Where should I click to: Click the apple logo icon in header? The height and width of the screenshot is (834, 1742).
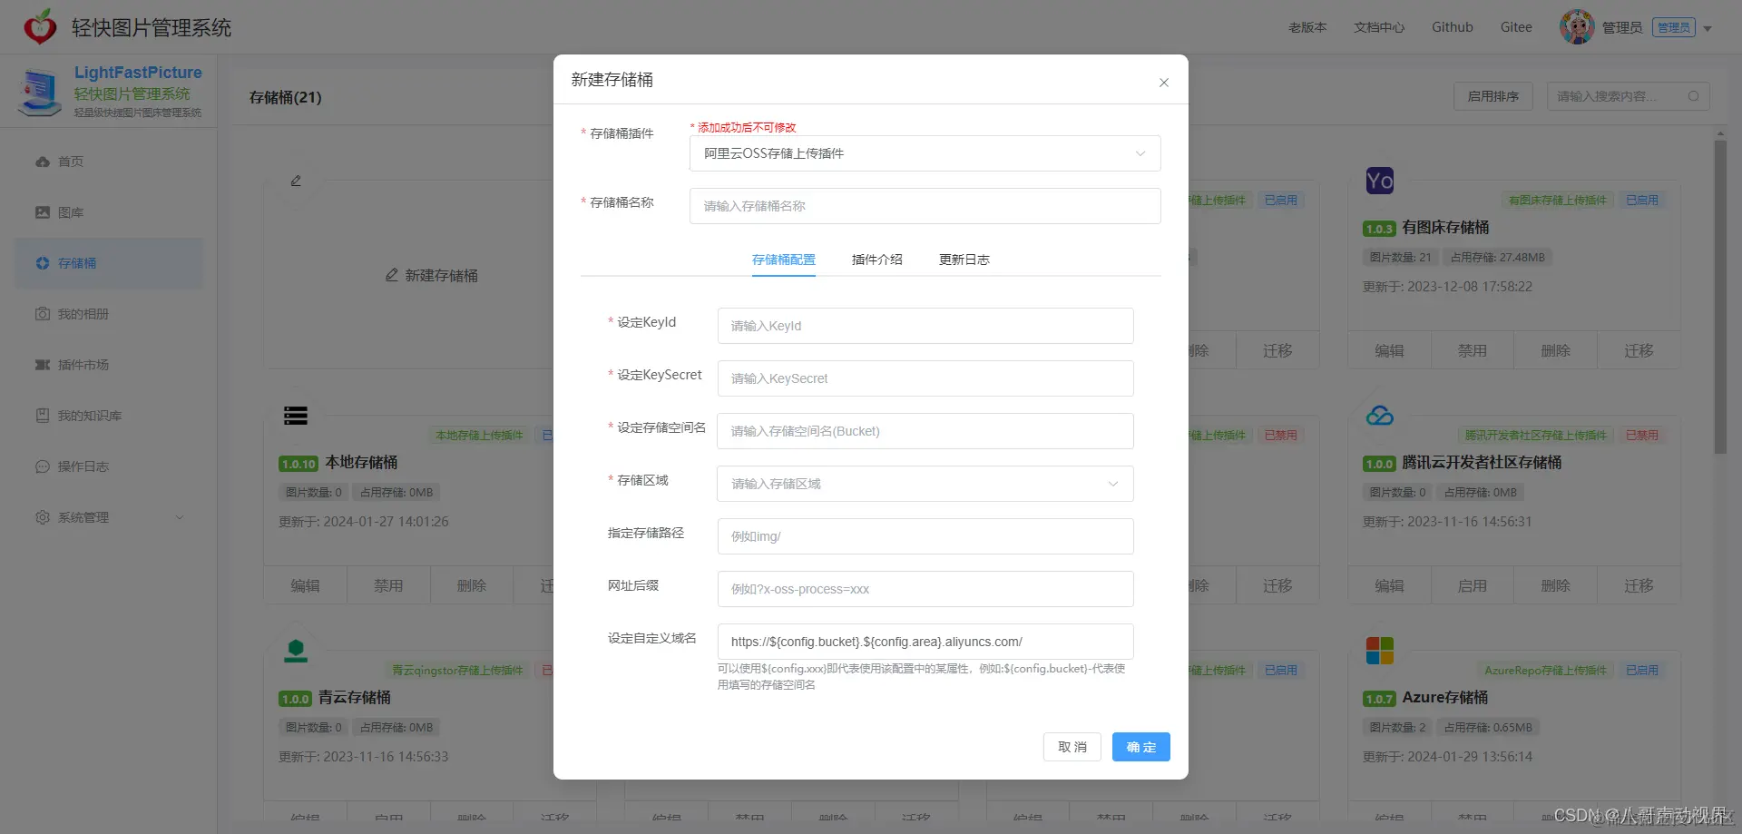(x=39, y=27)
